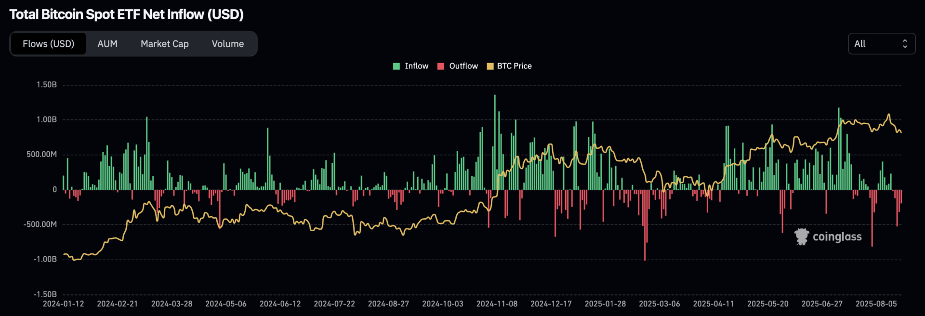Open the "All" time range dropdown
Screen dimensions: 925x316
881,44
